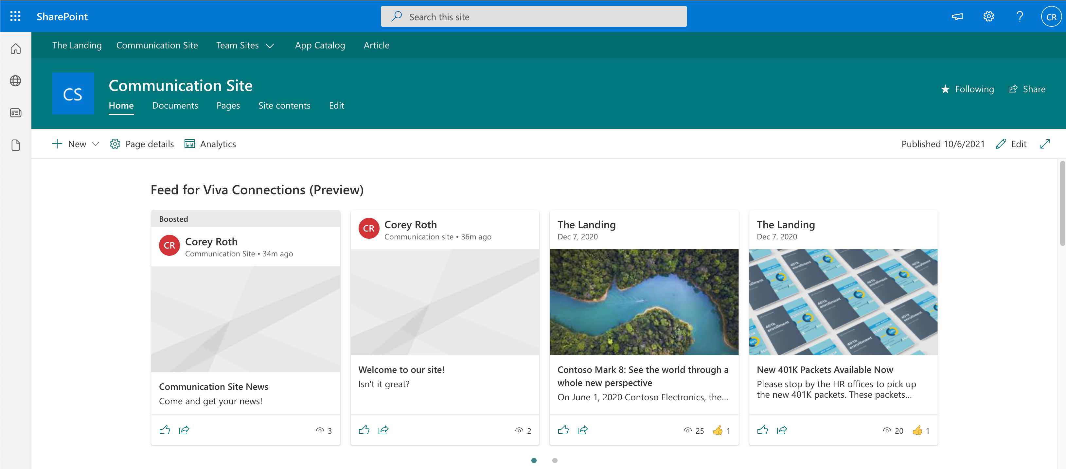Image resolution: width=1066 pixels, height=469 pixels.
Task: Like the New 401K Packets post
Action: pyautogui.click(x=762, y=430)
